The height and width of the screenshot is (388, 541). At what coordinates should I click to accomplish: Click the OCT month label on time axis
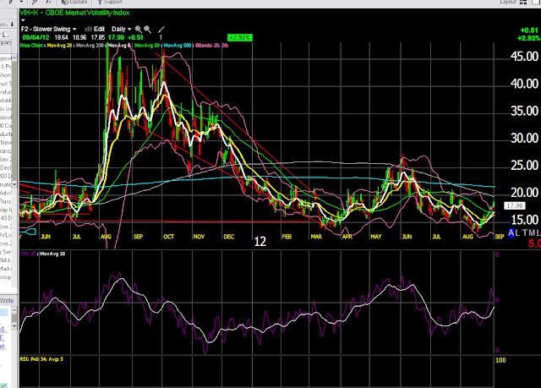tap(169, 237)
